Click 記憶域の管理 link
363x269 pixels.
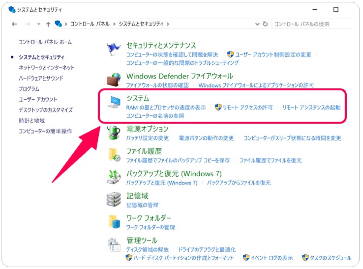[142, 205]
